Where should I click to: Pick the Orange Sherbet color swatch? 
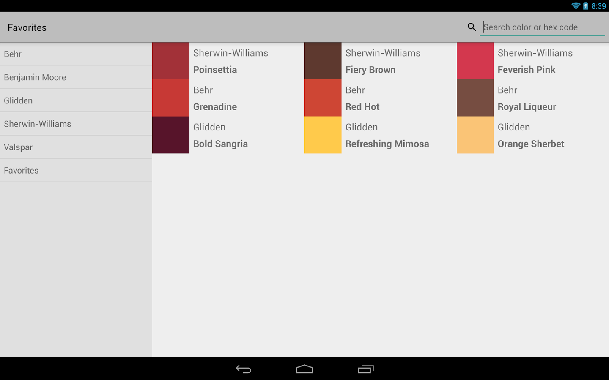pyautogui.click(x=475, y=135)
